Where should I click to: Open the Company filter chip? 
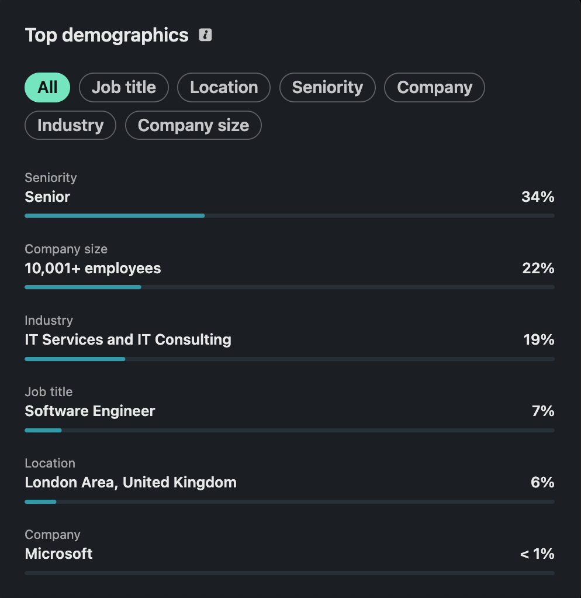435,87
